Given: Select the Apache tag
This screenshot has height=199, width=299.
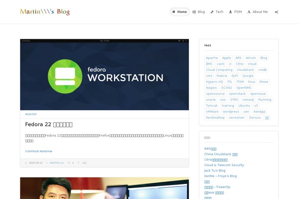Looking at the screenshot, I should [212, 58].
